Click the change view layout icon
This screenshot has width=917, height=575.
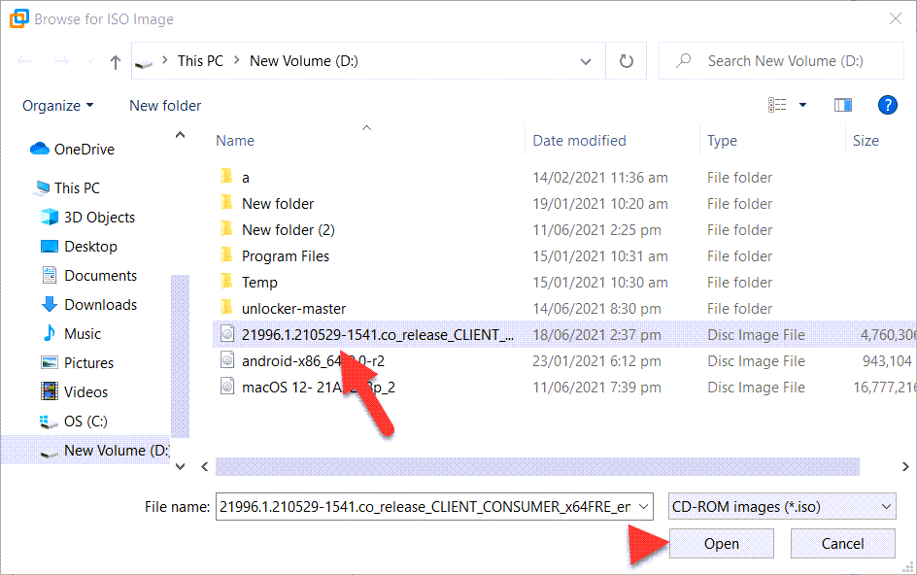[778, 105]
